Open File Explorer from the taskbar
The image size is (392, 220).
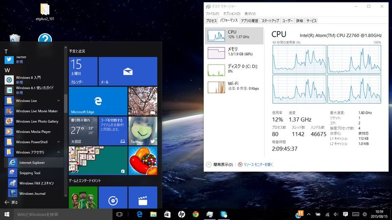[153, 214]
